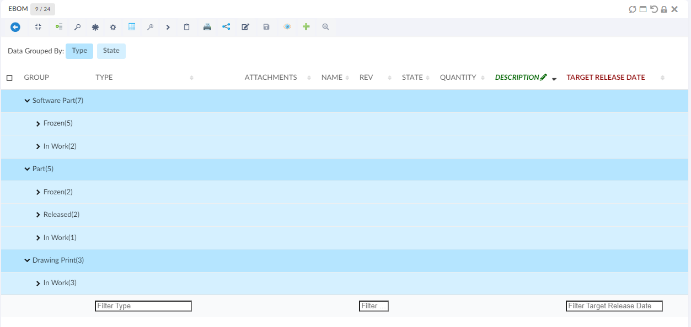Screen dimensions: 691x327
Task: Click the gear settings icon
Action: click(113, 27)
